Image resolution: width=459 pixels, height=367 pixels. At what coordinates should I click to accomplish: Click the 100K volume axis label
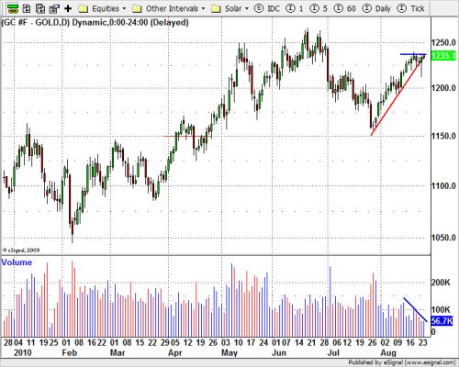pyautogui.click(x=441, y=309)
